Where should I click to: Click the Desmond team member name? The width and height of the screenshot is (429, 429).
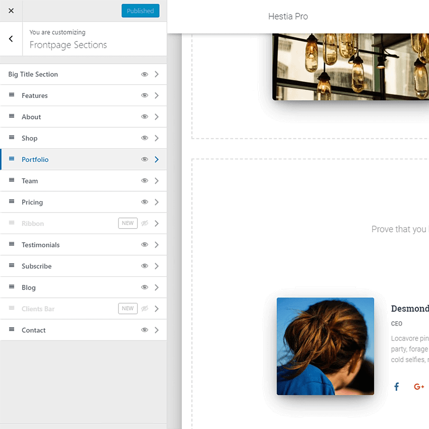pos(410,308)
